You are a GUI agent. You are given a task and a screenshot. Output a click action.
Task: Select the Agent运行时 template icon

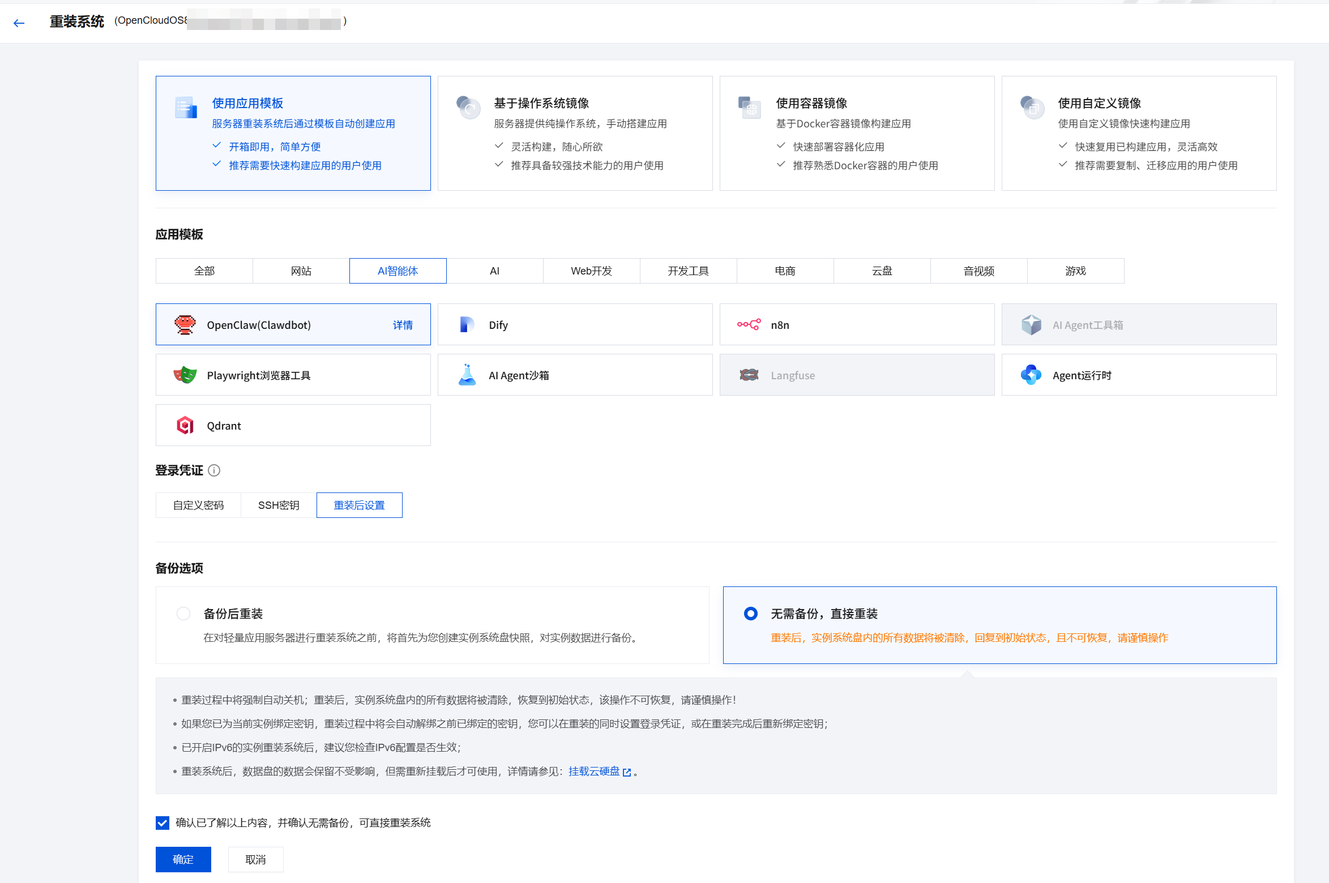tap(1031, 375)
